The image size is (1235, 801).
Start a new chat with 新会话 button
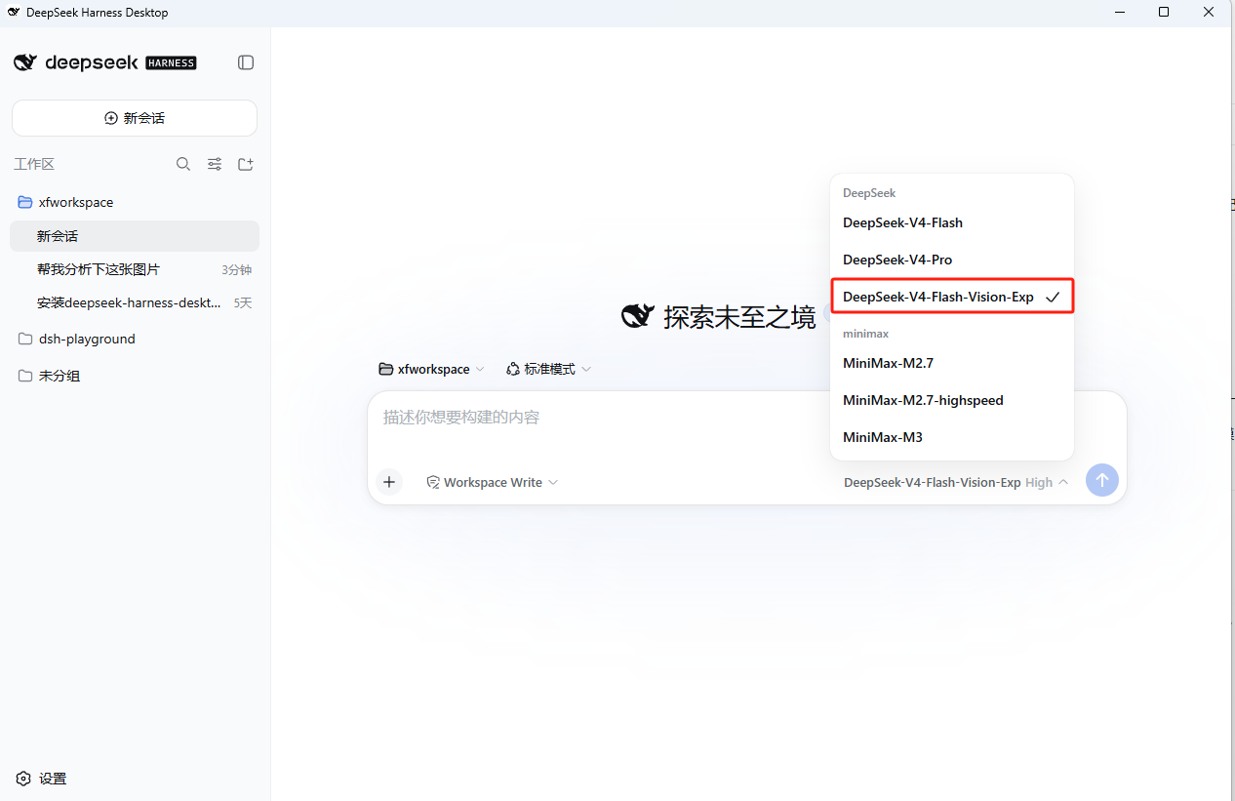pos(135,118)
